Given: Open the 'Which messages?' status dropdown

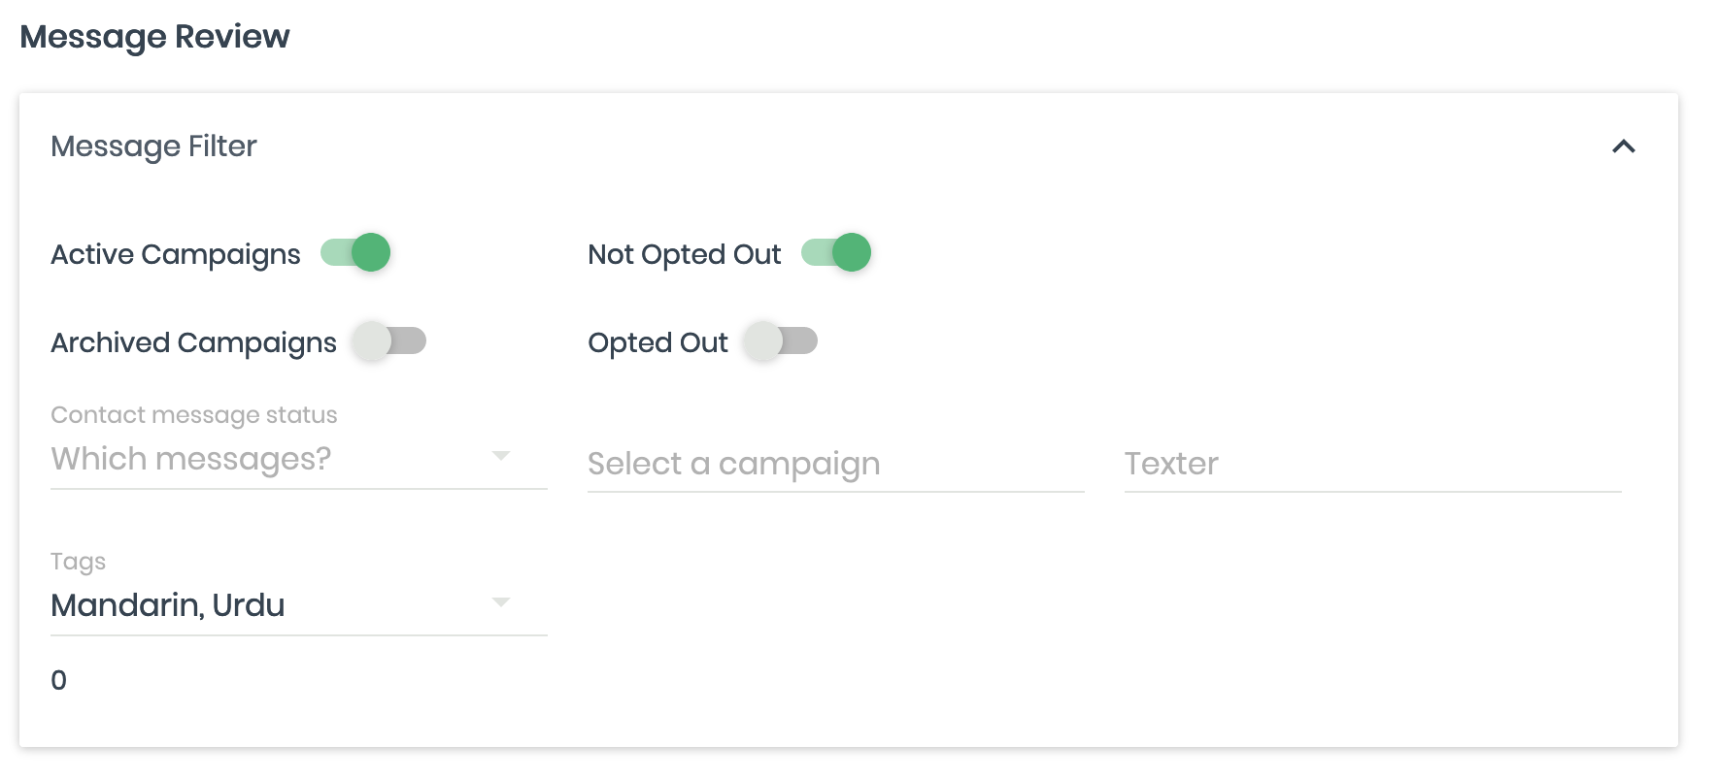Looking at the screenshot, I should pyautogui.click(x=272, y=459).
